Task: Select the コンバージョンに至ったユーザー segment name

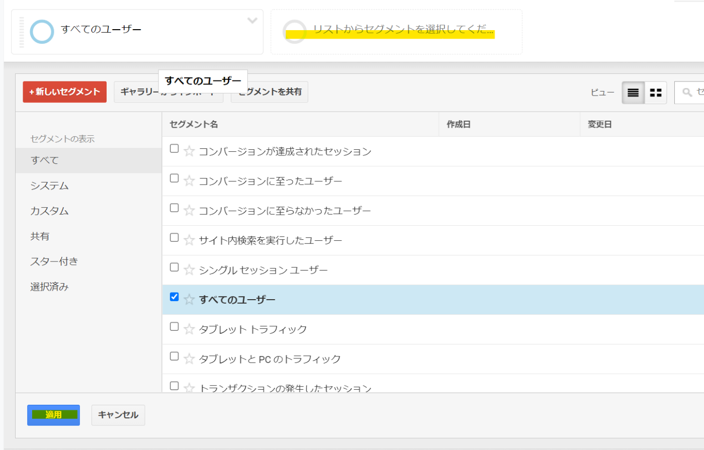Action: pos(271,181)
